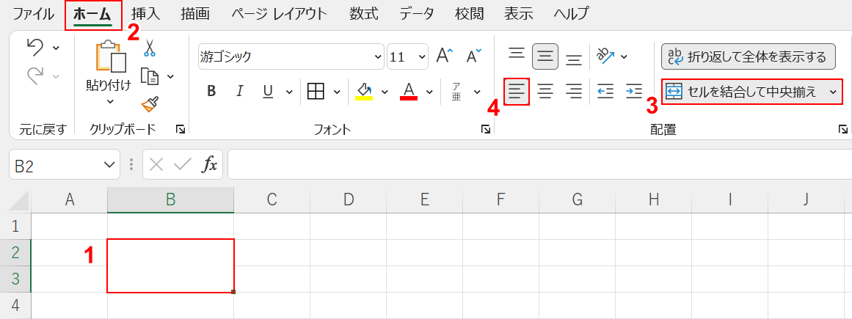Select row header 4
Screen dimensions: 852x319
[15, 305]
